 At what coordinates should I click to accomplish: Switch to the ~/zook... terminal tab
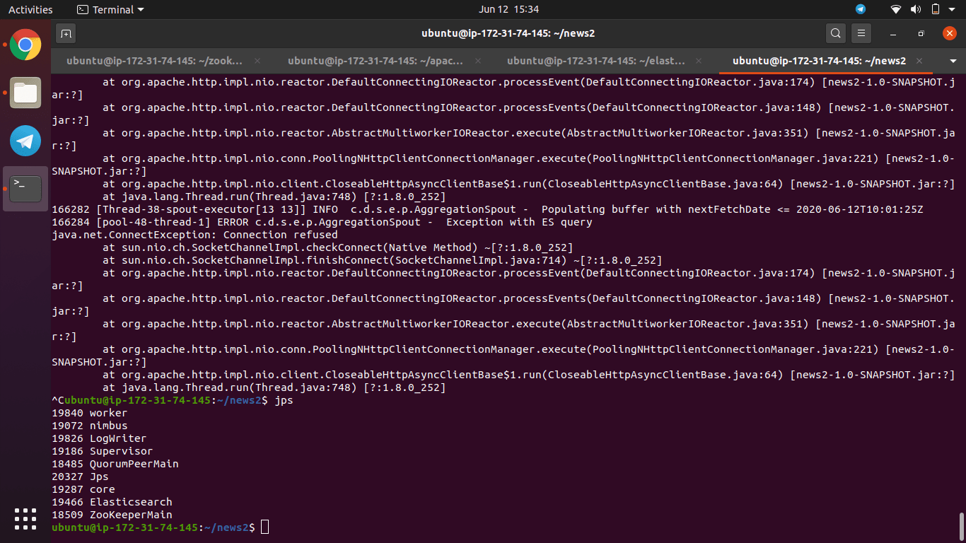pyautogui.click(x=153, y=61)
